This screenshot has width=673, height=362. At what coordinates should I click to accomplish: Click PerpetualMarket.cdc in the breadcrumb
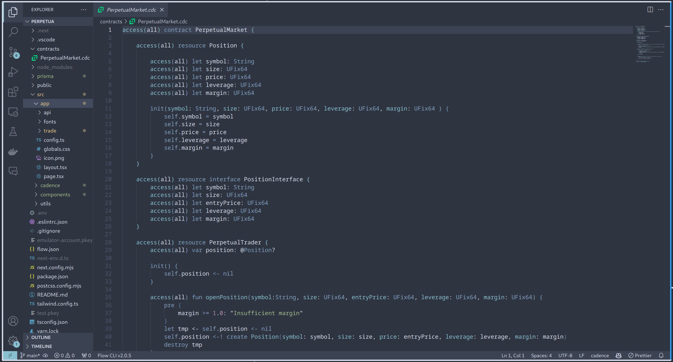(162, 21)
